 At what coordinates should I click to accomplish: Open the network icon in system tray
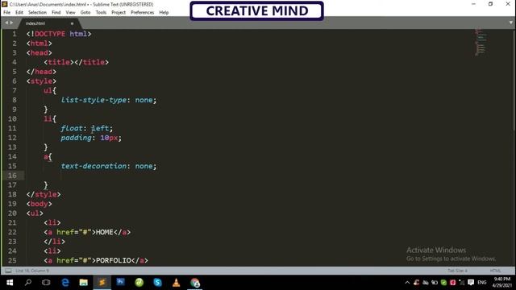click(x=462, y=283)
